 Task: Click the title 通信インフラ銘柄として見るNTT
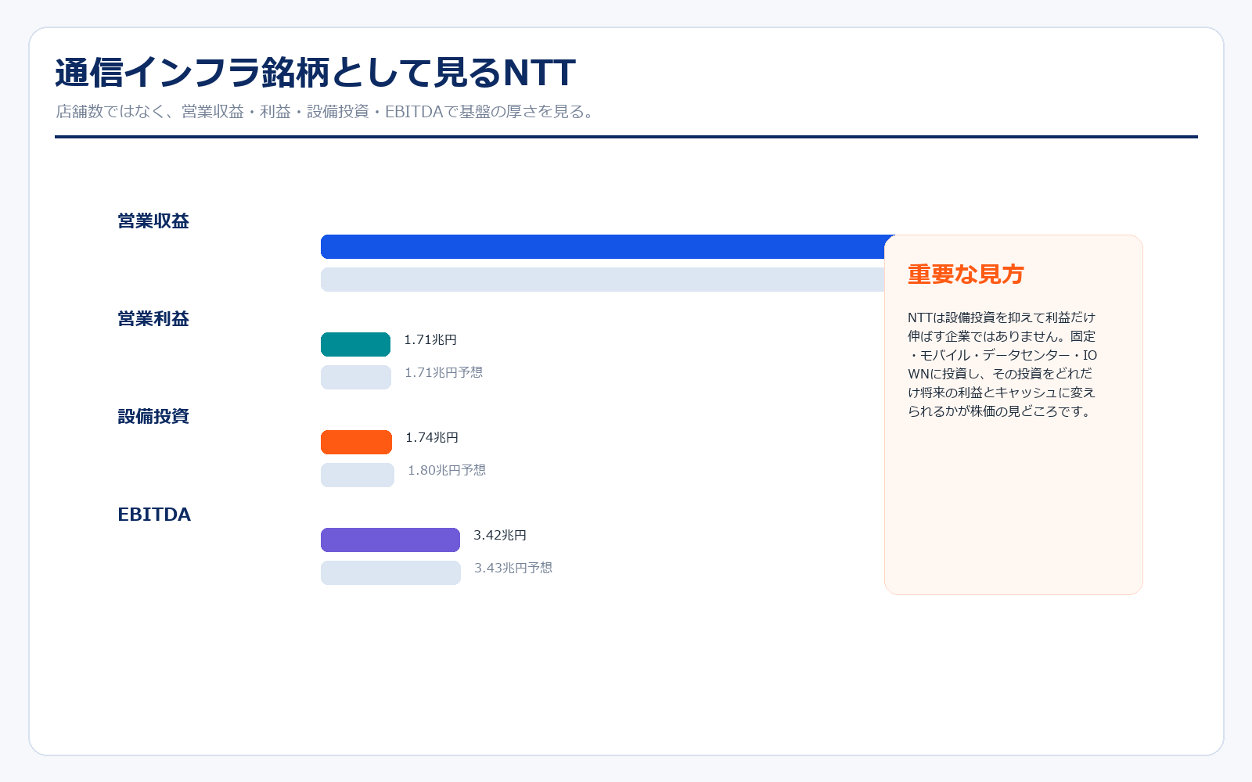click(x=315, y=73)
